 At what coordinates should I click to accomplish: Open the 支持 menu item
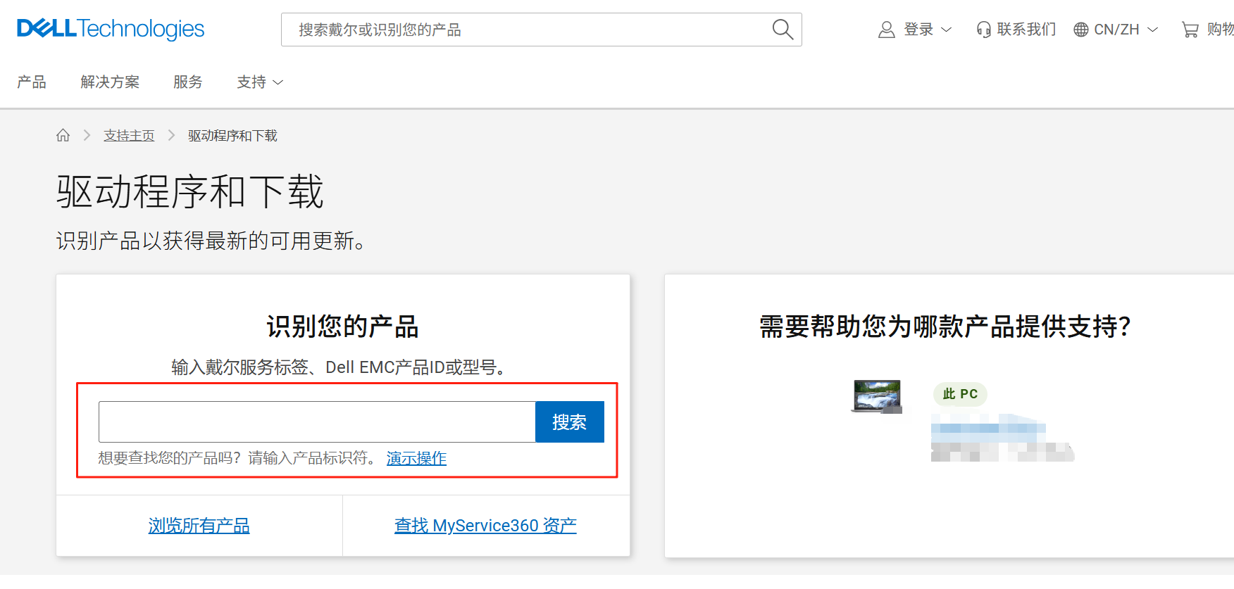pyautogui.click(x=251, y=82)
